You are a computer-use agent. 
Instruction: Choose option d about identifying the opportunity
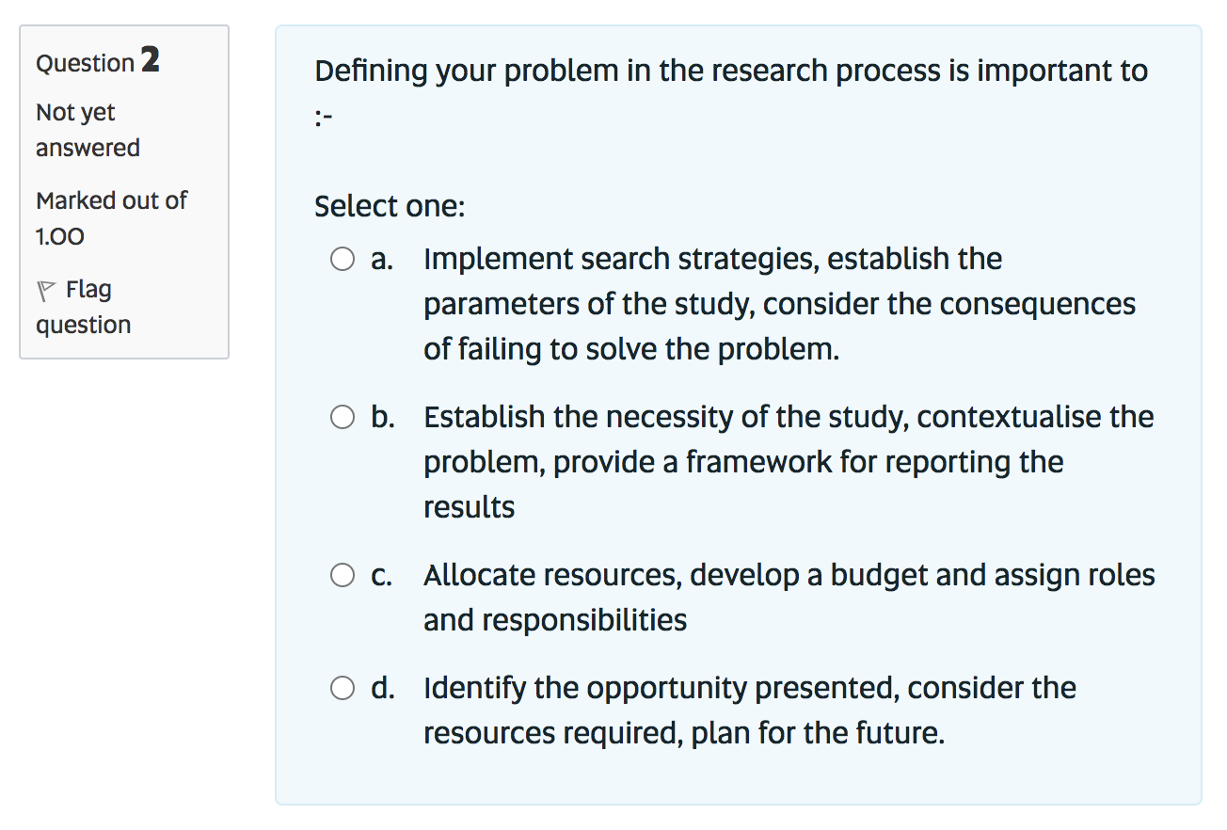[x=342, y=688]
